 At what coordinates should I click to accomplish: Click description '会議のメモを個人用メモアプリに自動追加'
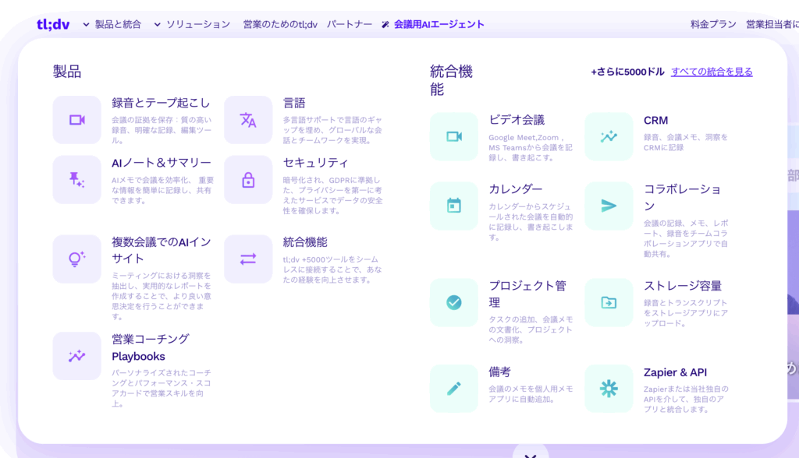531,394
